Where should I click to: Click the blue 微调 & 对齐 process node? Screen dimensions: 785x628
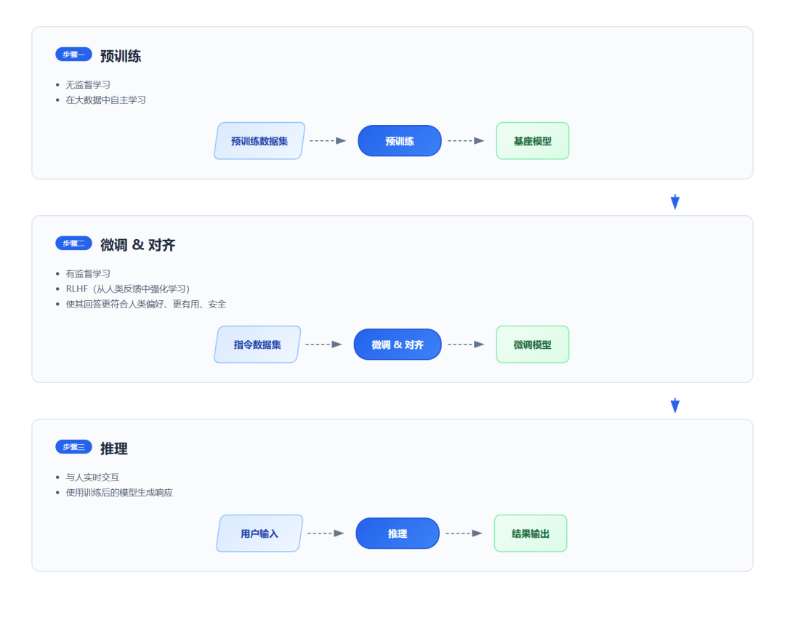(x=398, y=345)
